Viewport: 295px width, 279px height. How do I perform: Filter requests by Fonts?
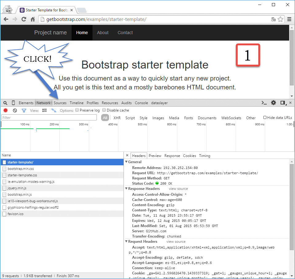(188, 118)
